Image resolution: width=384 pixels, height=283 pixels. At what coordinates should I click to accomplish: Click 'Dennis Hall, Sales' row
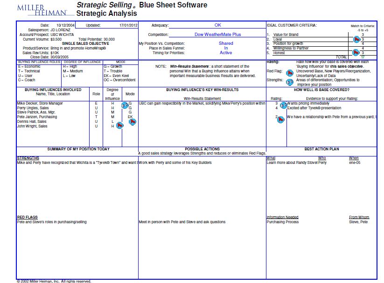(32, 121)
